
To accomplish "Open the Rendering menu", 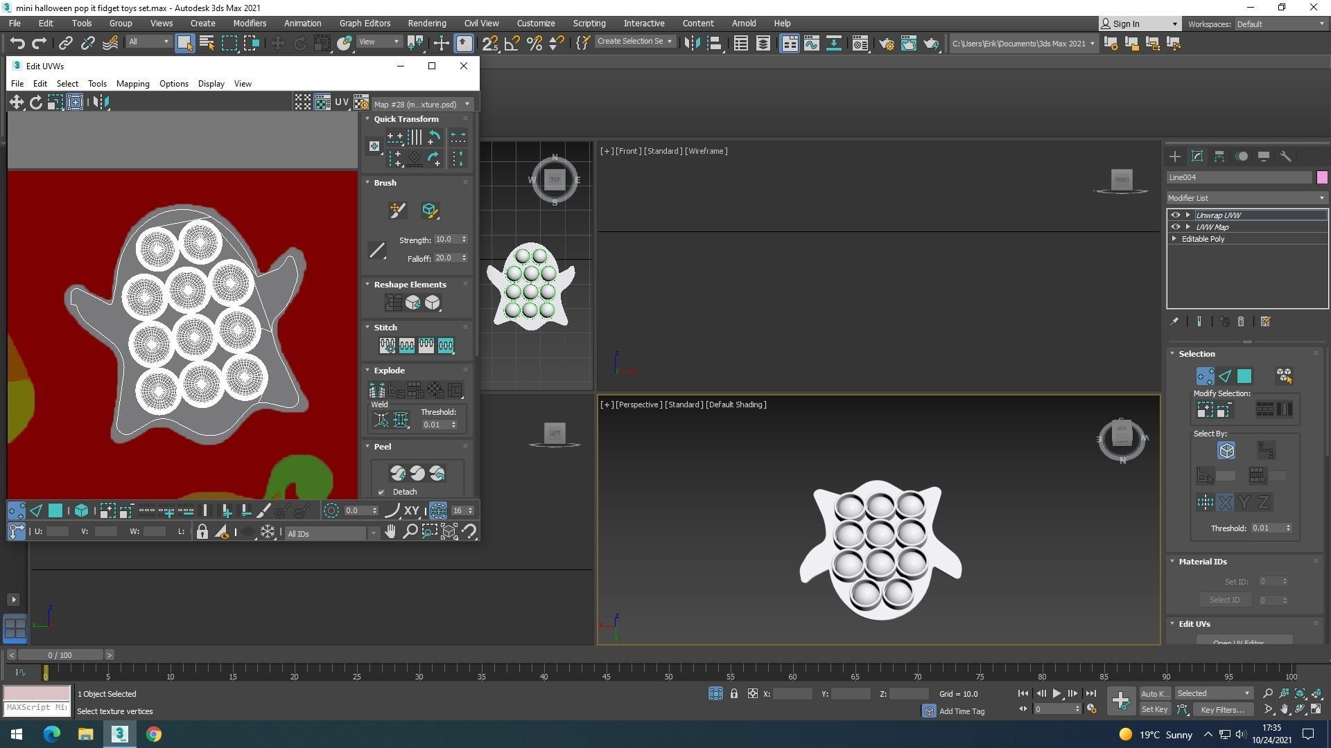I will (426, 24).
